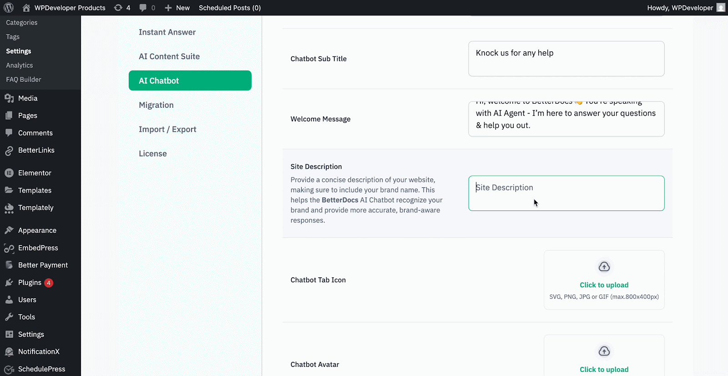This screenshot has height=376, width=728.
Task: Open the Analytics submenu item
Action: pos(20,65)
